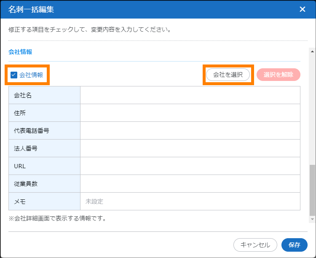Uncheck the 会社情報 checkbox
This screenshot has width=316, height=258.
14,75
